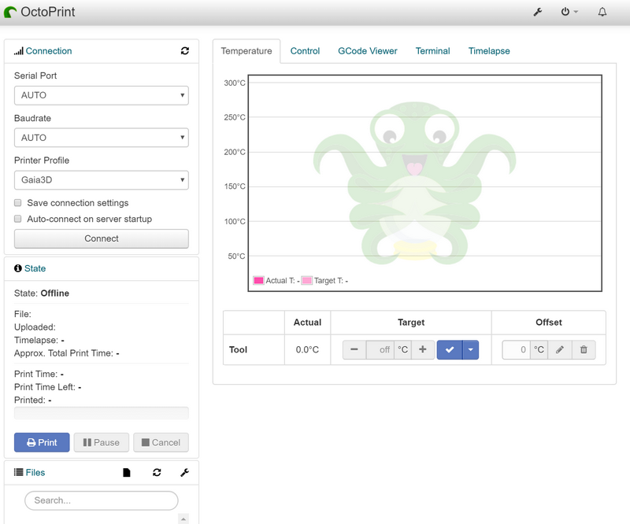Viewport: 630px width, 524px height.
Task: Click the Files list icon
Action: pos(18,472)
